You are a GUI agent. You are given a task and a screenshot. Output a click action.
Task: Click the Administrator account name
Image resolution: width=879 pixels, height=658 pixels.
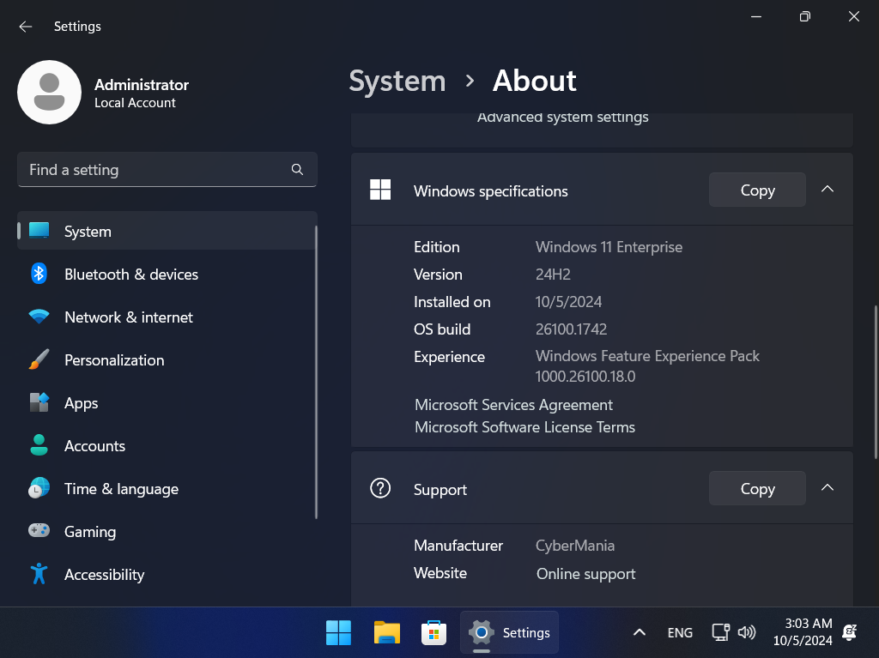tap(142, 85)
